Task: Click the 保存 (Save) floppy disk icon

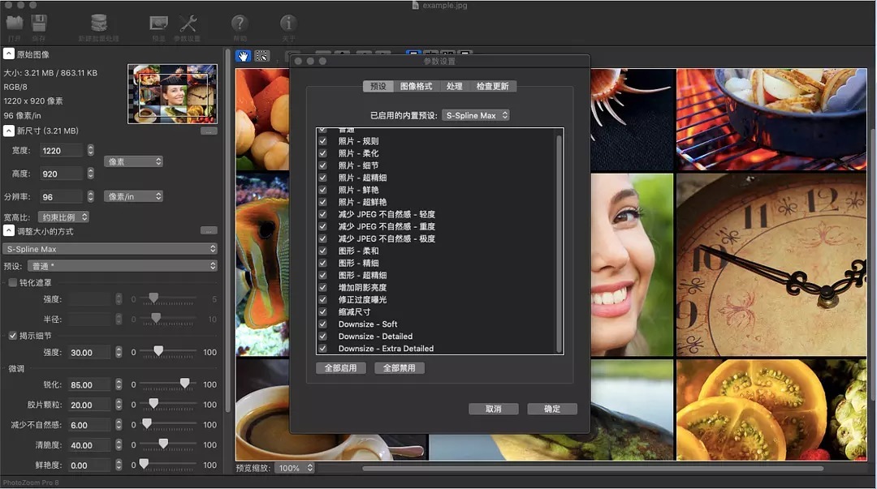Action: click(39, 24)
